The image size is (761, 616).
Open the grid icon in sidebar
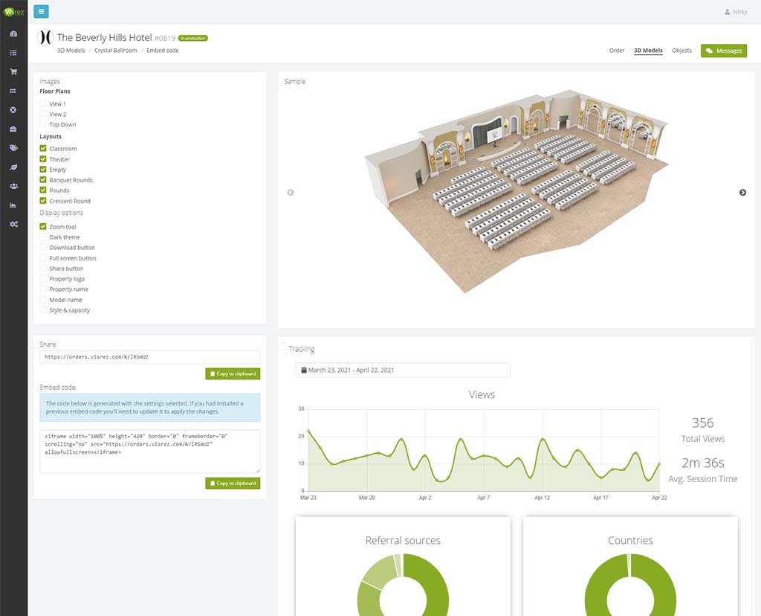tap(13, 91)
